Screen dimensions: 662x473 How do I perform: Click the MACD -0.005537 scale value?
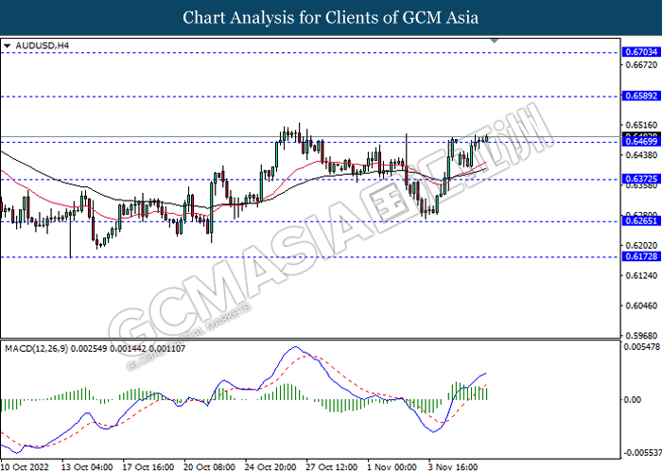642,453
